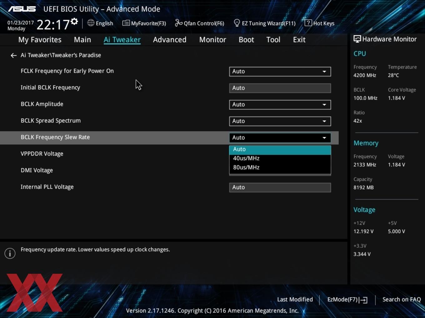
Task: Click the settings gear next to the clock
Action: (x=74, y=22)
